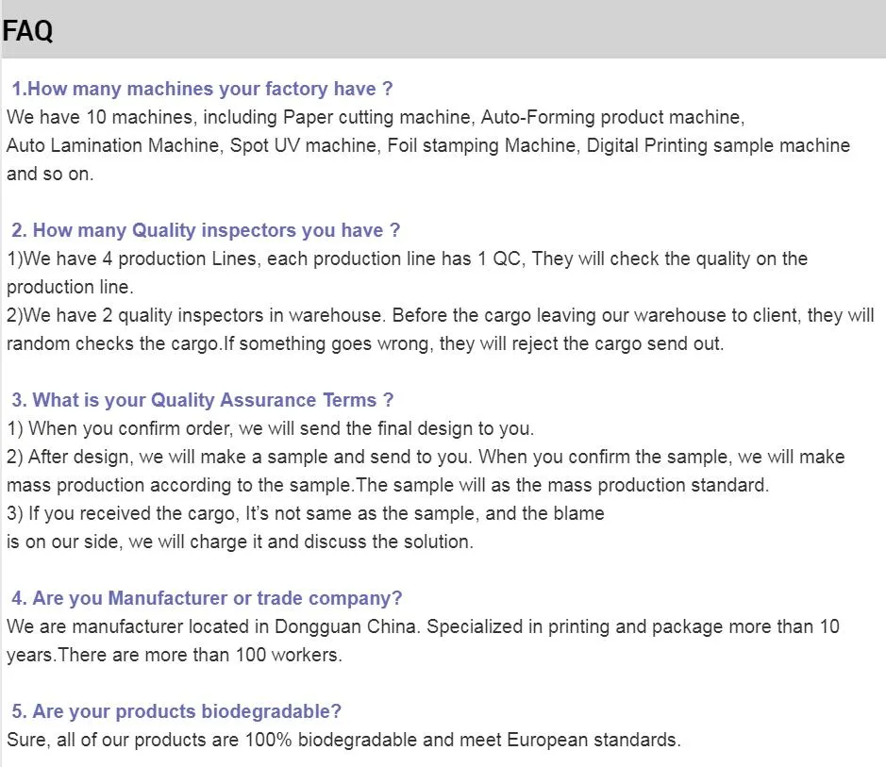Click the sentence mentioning Dongguan China

click(x=423, y=627)
